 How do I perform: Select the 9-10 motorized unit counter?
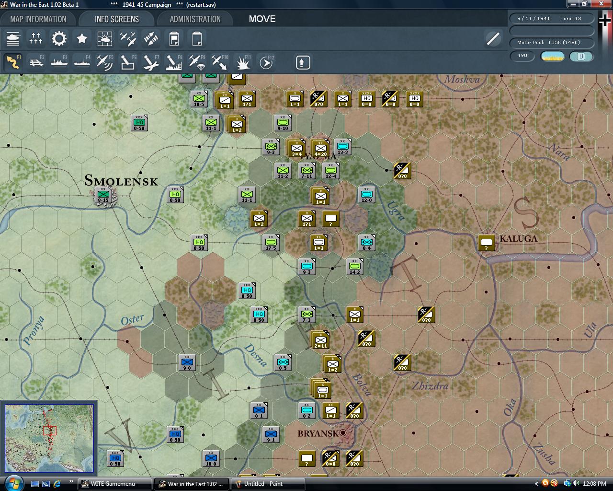tap(283, 123)
